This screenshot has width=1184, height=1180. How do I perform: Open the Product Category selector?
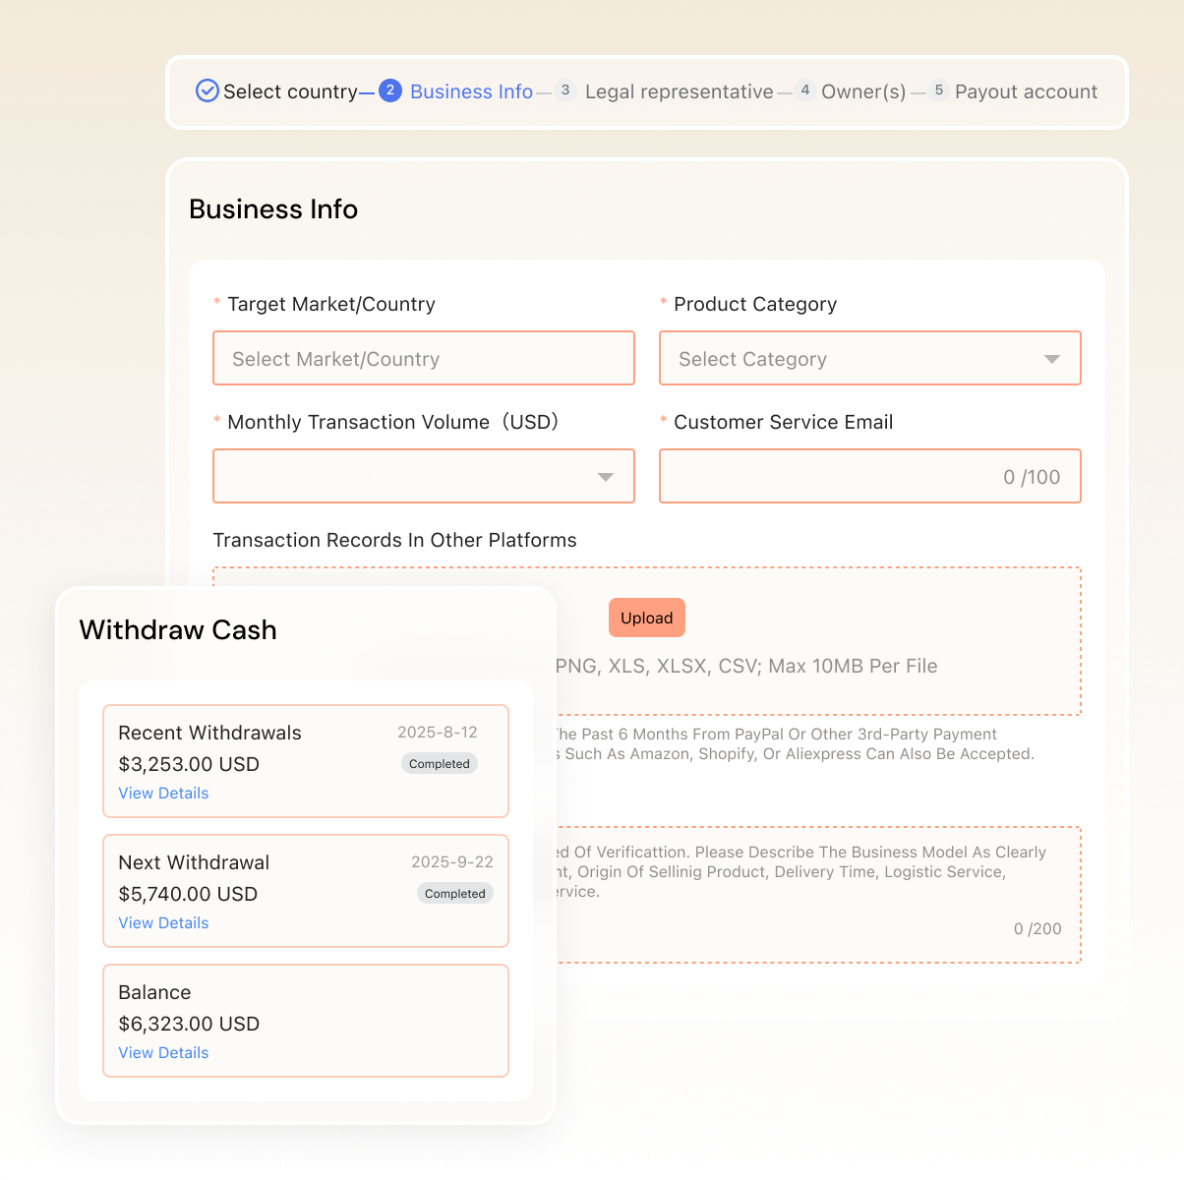(x=869, y=358)
